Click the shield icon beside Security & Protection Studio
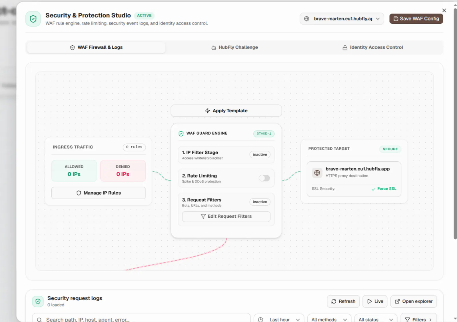Image resolution: width=457 pixels, height=322 pixels. (x=33, y=19)
